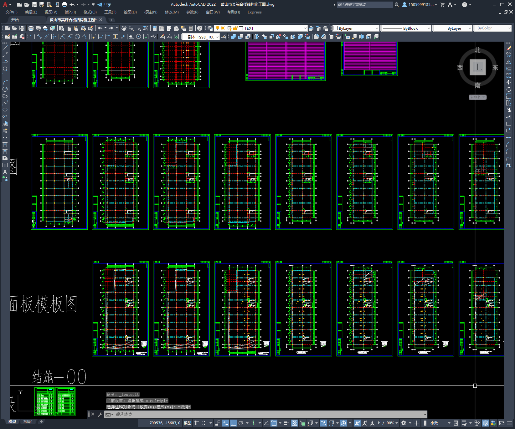
Task: Open the AutoCAD application menu logo
Action: click(5, 4)
